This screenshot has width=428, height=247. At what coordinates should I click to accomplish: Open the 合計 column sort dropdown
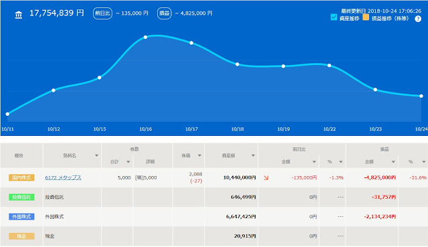click(128, 162)
